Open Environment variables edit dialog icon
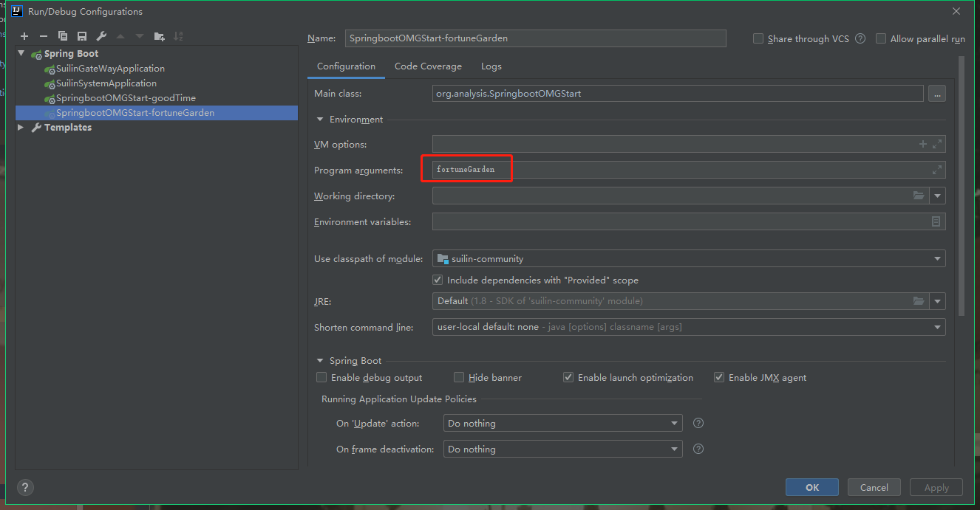The height and width of the screenshot is (510, 980). (936, 221)
